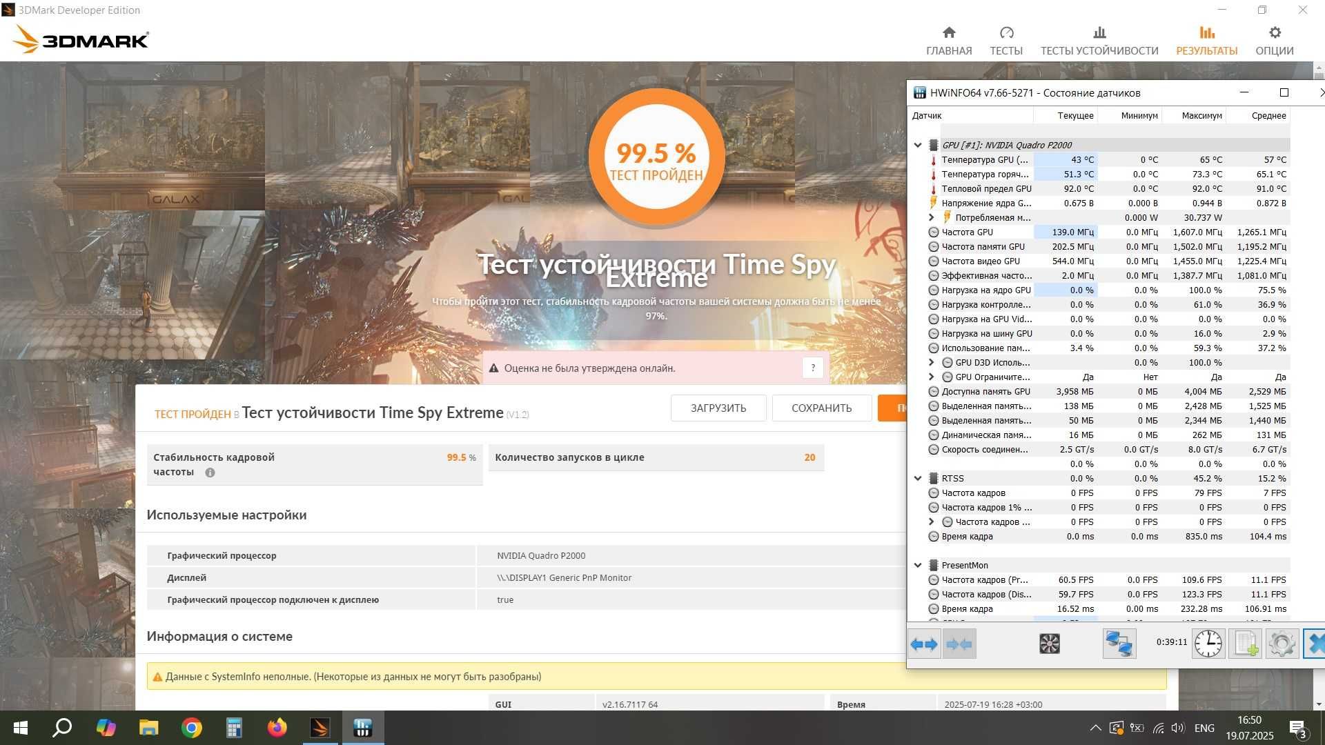Select the Температура GPU sensor row

(x=1108, y=159)
